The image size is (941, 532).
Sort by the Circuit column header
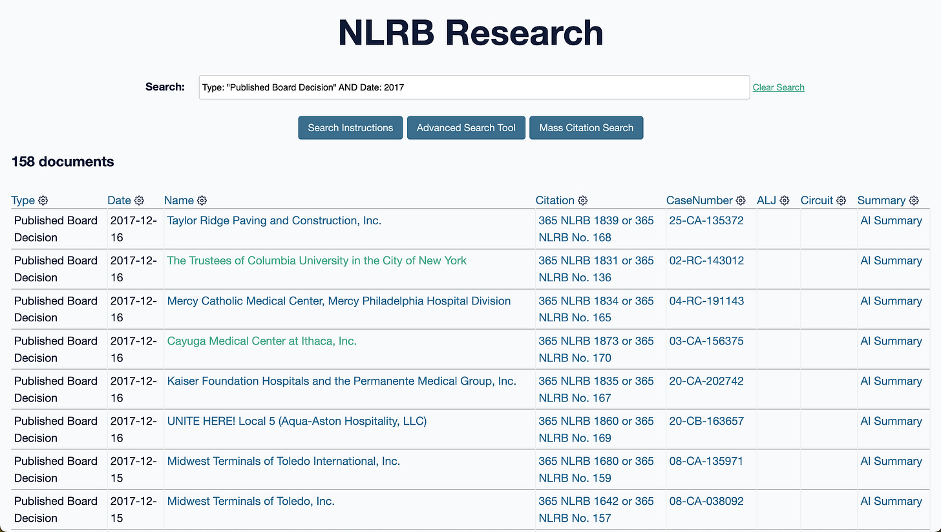(x=817, y=200)
